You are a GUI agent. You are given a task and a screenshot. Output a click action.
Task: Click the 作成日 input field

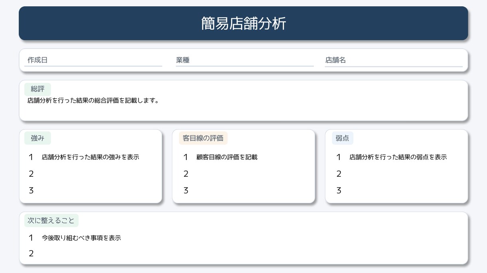point(93,60)
